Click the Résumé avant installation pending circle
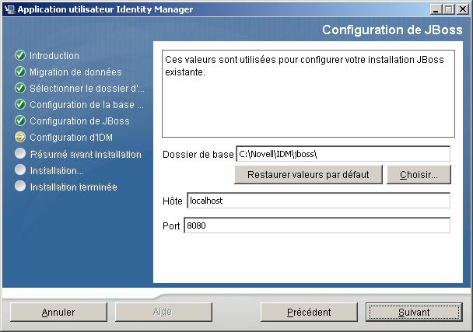473x332 pixels. (20, 154)
